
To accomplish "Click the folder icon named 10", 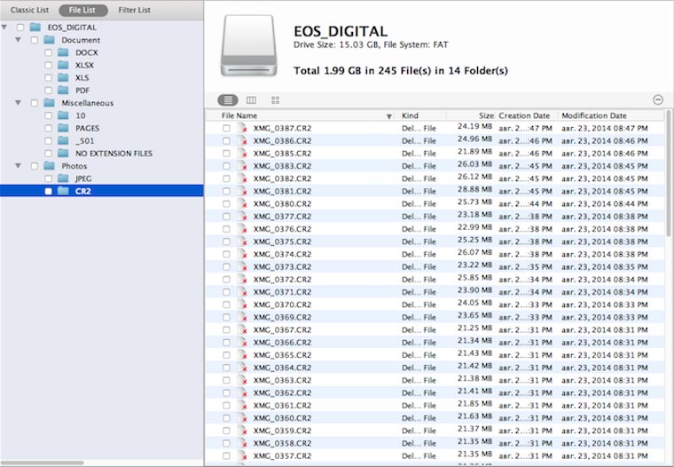I will [63, 115].
